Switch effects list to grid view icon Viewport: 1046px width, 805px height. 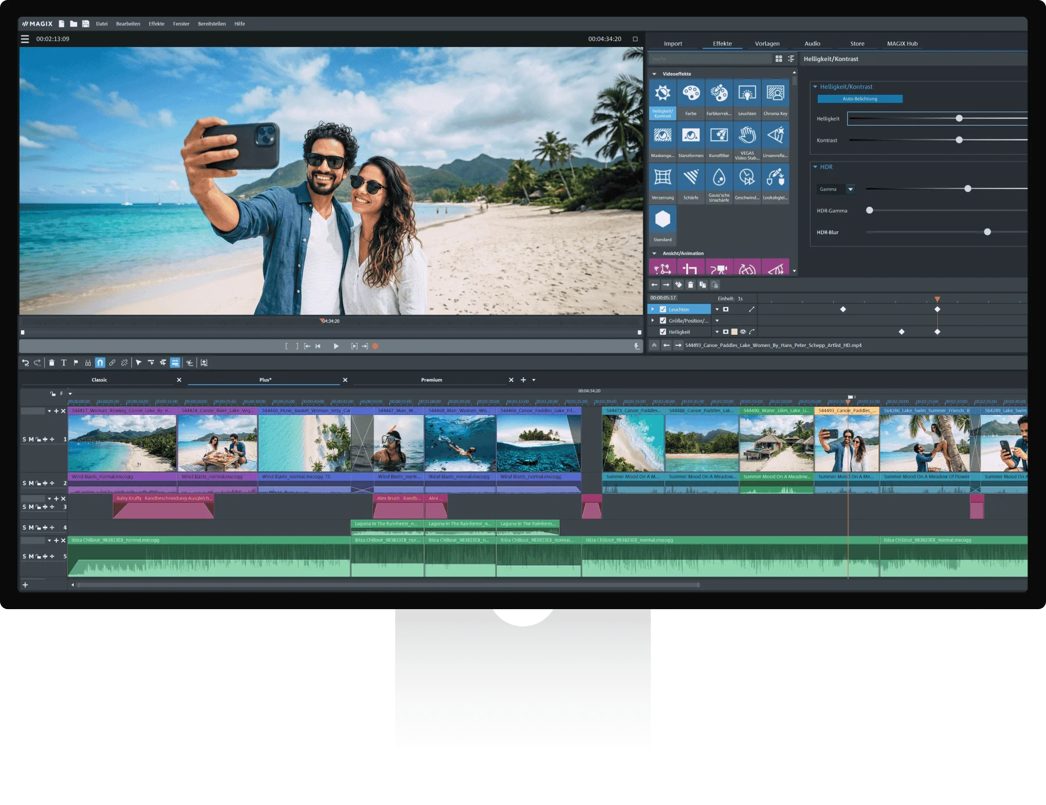[x=779, y=59]
